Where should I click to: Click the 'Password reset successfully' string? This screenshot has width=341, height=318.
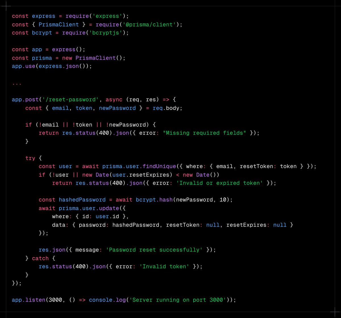(x=154, y=250)
